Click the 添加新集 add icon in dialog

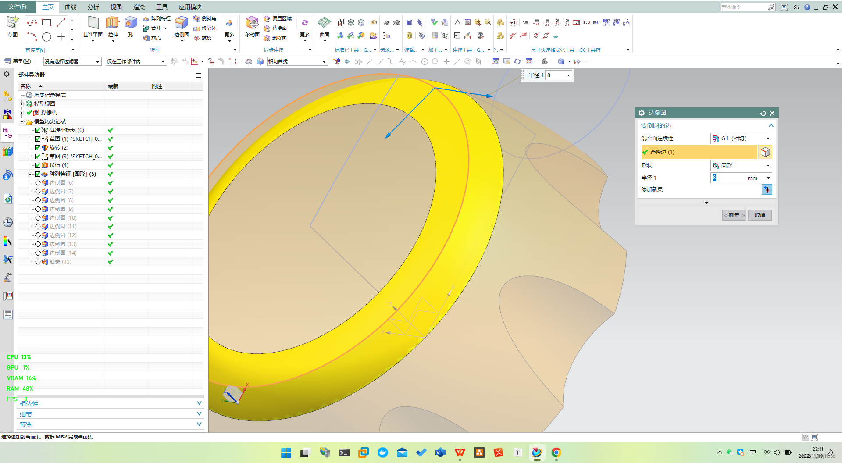pyautogui.click(x=767, y=189)
